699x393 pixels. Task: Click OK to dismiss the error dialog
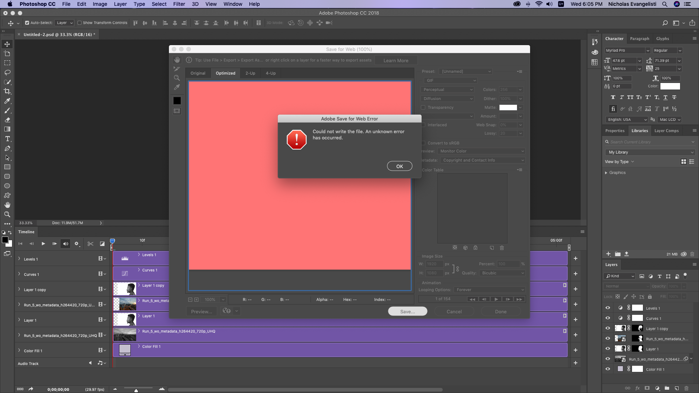coord(399,166)
